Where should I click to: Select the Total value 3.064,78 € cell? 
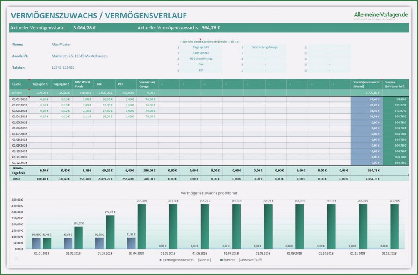point(366,179)
